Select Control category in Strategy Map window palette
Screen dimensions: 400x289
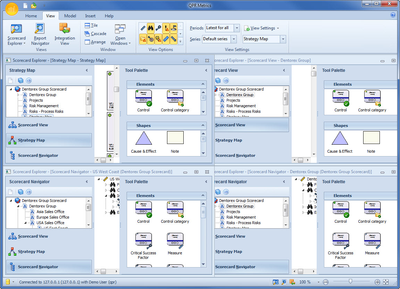175,101
